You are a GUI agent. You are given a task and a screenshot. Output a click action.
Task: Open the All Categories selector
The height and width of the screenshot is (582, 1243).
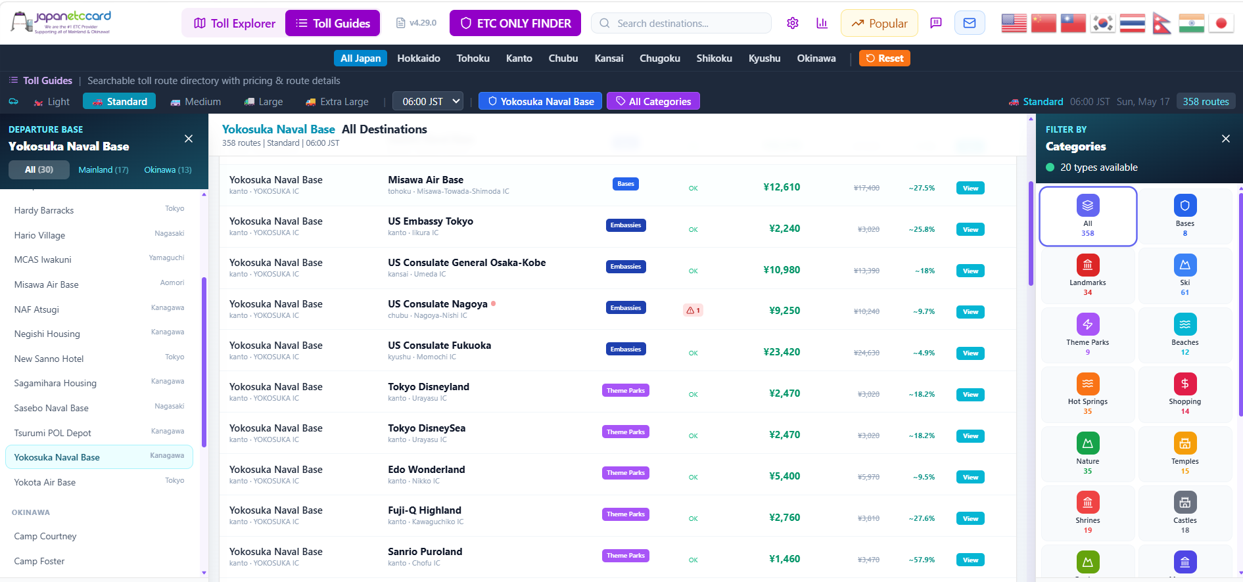(653, 102)
